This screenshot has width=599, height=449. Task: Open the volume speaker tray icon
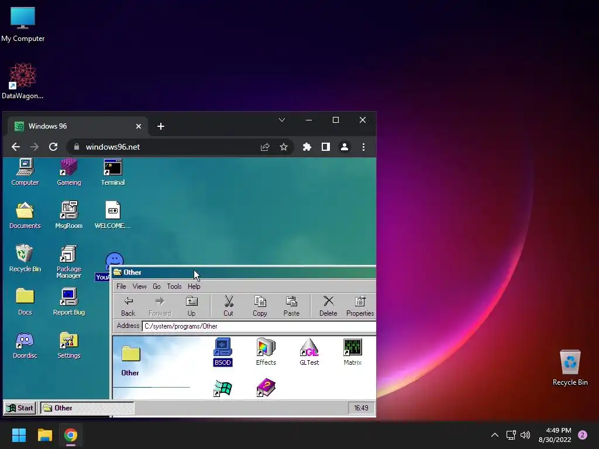click(x=525, y=435)
